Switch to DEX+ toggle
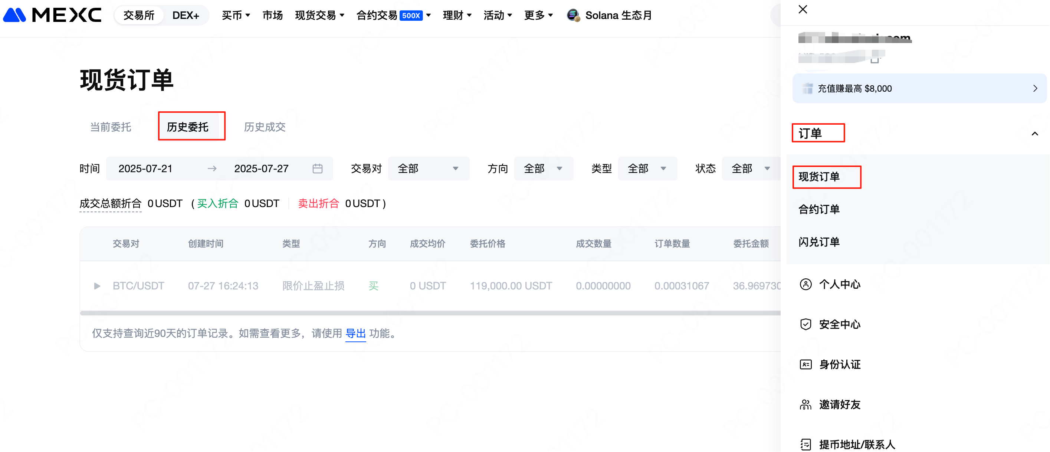The width and height of the screenshot is (1050, 452). 186,16
